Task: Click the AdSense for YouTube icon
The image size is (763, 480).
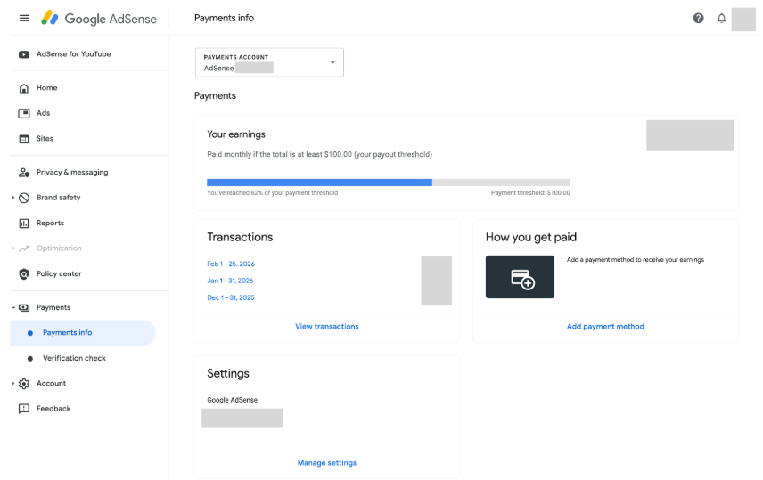Action: point(24,54)
